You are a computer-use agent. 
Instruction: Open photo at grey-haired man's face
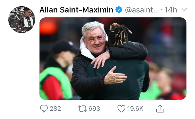pyautogui.click(x=95, y=39)
